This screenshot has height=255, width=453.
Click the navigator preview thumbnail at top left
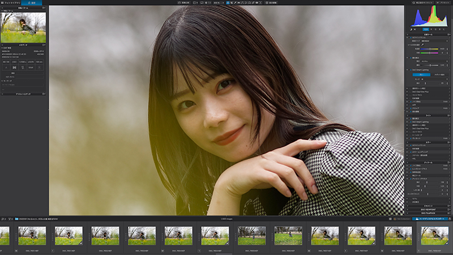[23, 27]
